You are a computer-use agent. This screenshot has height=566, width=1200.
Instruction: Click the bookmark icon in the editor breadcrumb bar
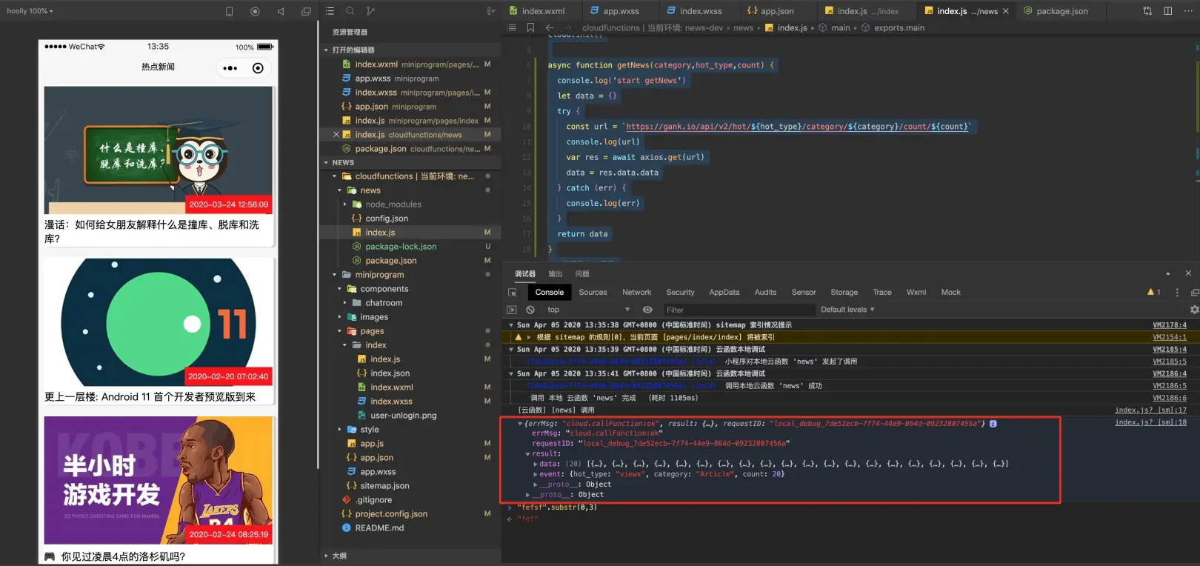530,27
